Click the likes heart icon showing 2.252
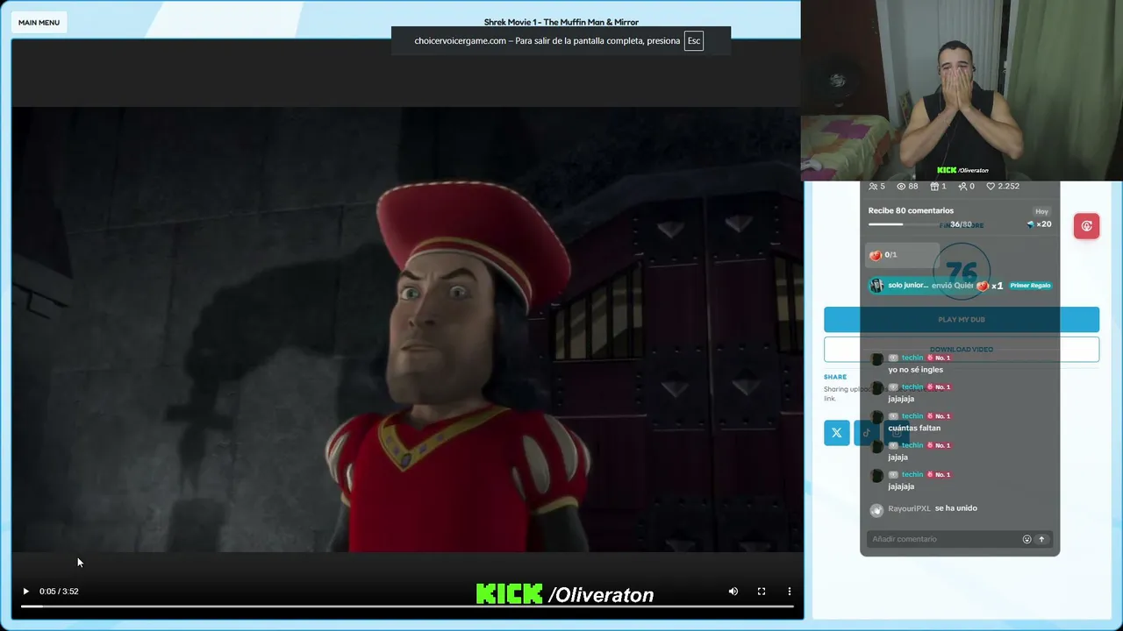 (991, 186)
